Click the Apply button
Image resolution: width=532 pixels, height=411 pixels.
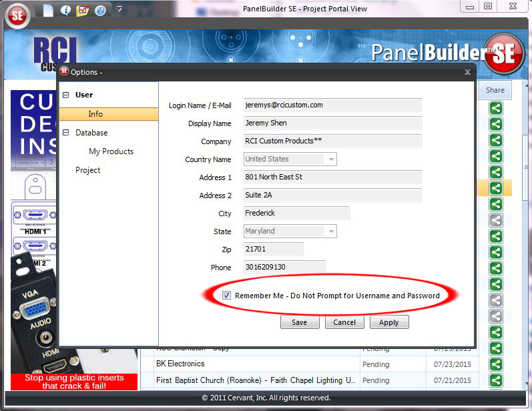pos(388,322)
